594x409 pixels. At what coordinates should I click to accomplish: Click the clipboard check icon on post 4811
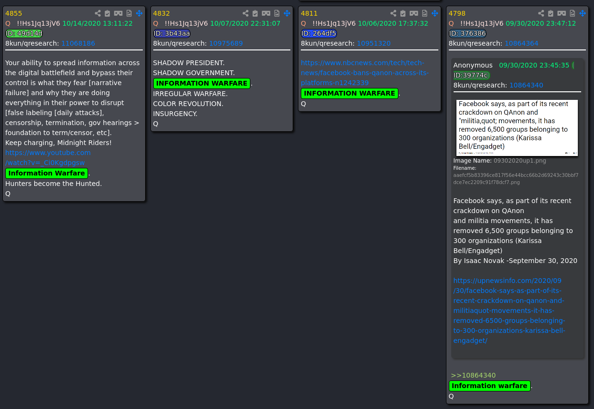click(x=403, y=13)
